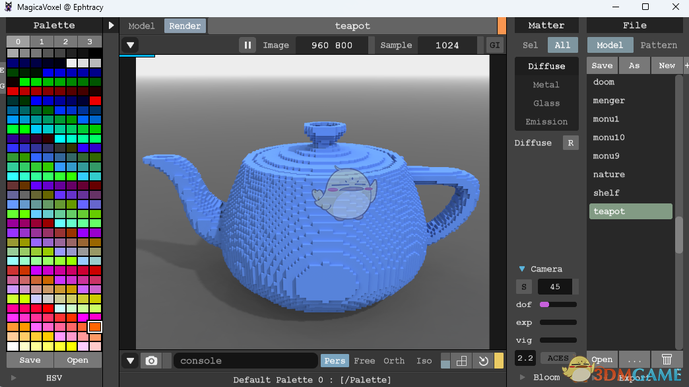689x387 pixels.
Task: Select the teapot project in the list
Action: point(630,211)
